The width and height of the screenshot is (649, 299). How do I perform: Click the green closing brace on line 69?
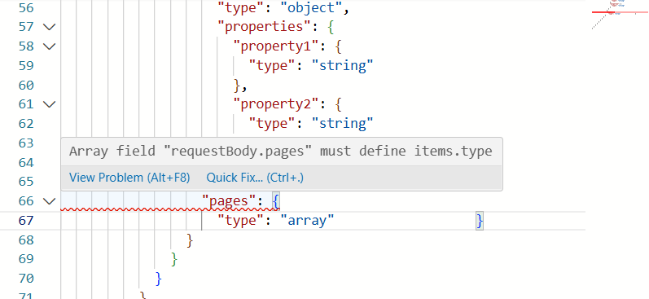pos(174,259)
